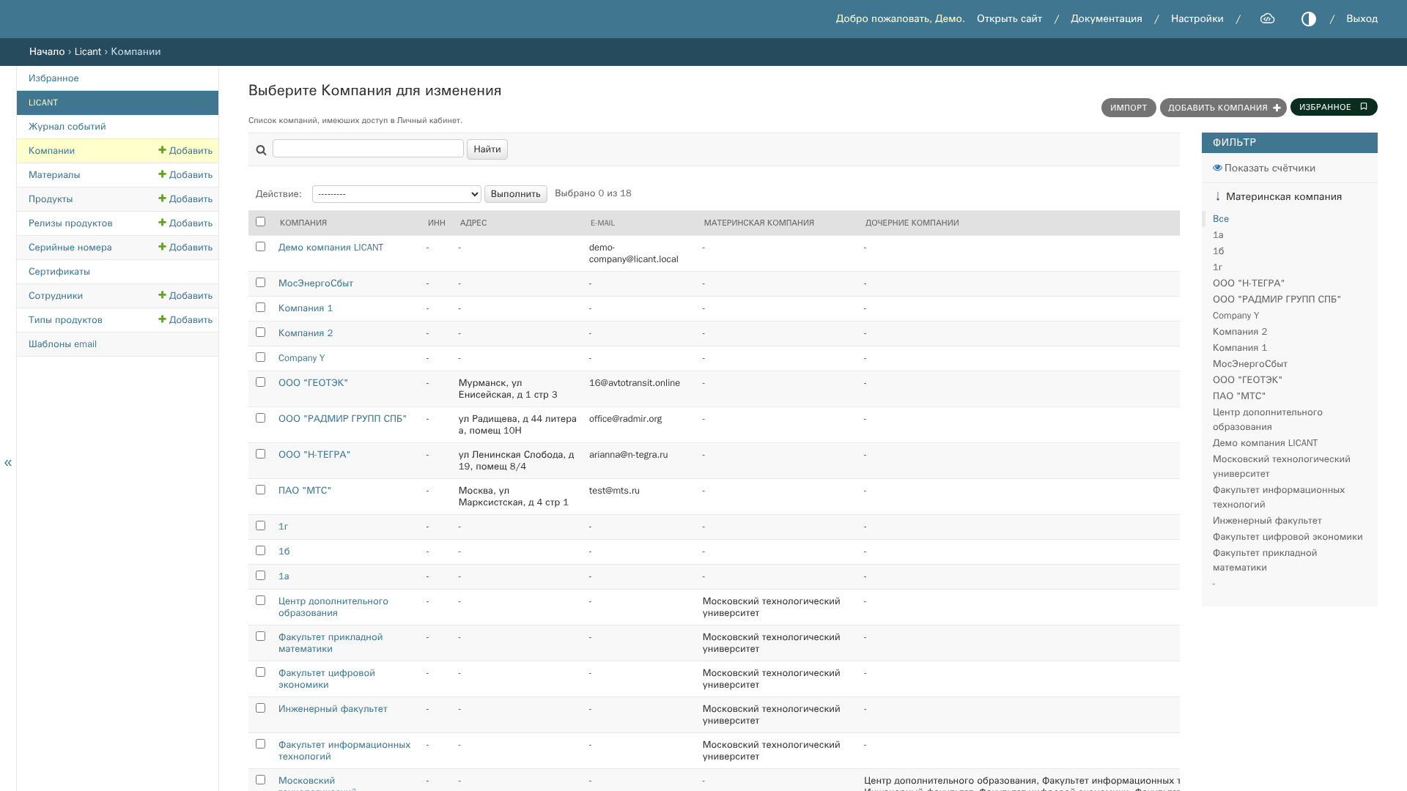The image size is (1407, 791).
Task: Click the cloud icon in the header
Action: [1267, 19]
